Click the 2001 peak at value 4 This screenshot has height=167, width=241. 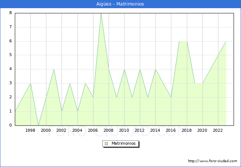[54, 69]
